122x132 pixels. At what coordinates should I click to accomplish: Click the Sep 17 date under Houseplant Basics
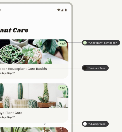(x=7, y=73)
